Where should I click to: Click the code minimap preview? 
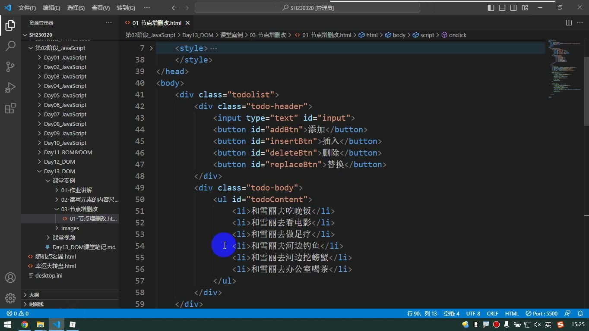coord(564,69)
